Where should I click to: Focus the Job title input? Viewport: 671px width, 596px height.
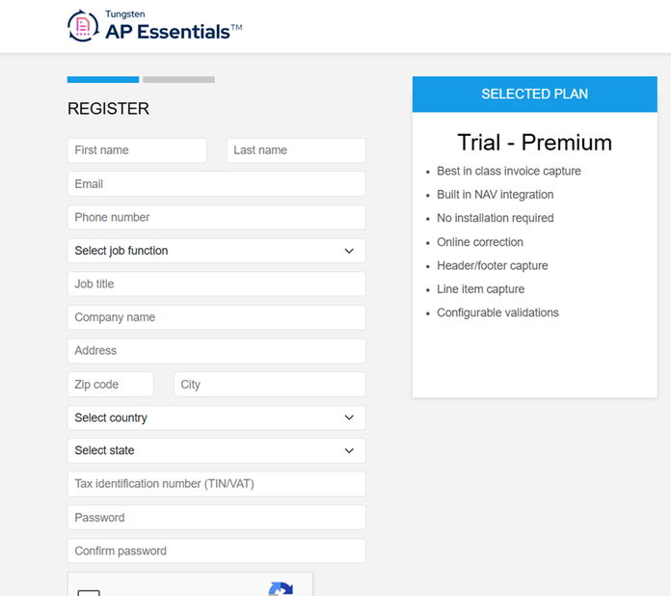click(217, 284)
